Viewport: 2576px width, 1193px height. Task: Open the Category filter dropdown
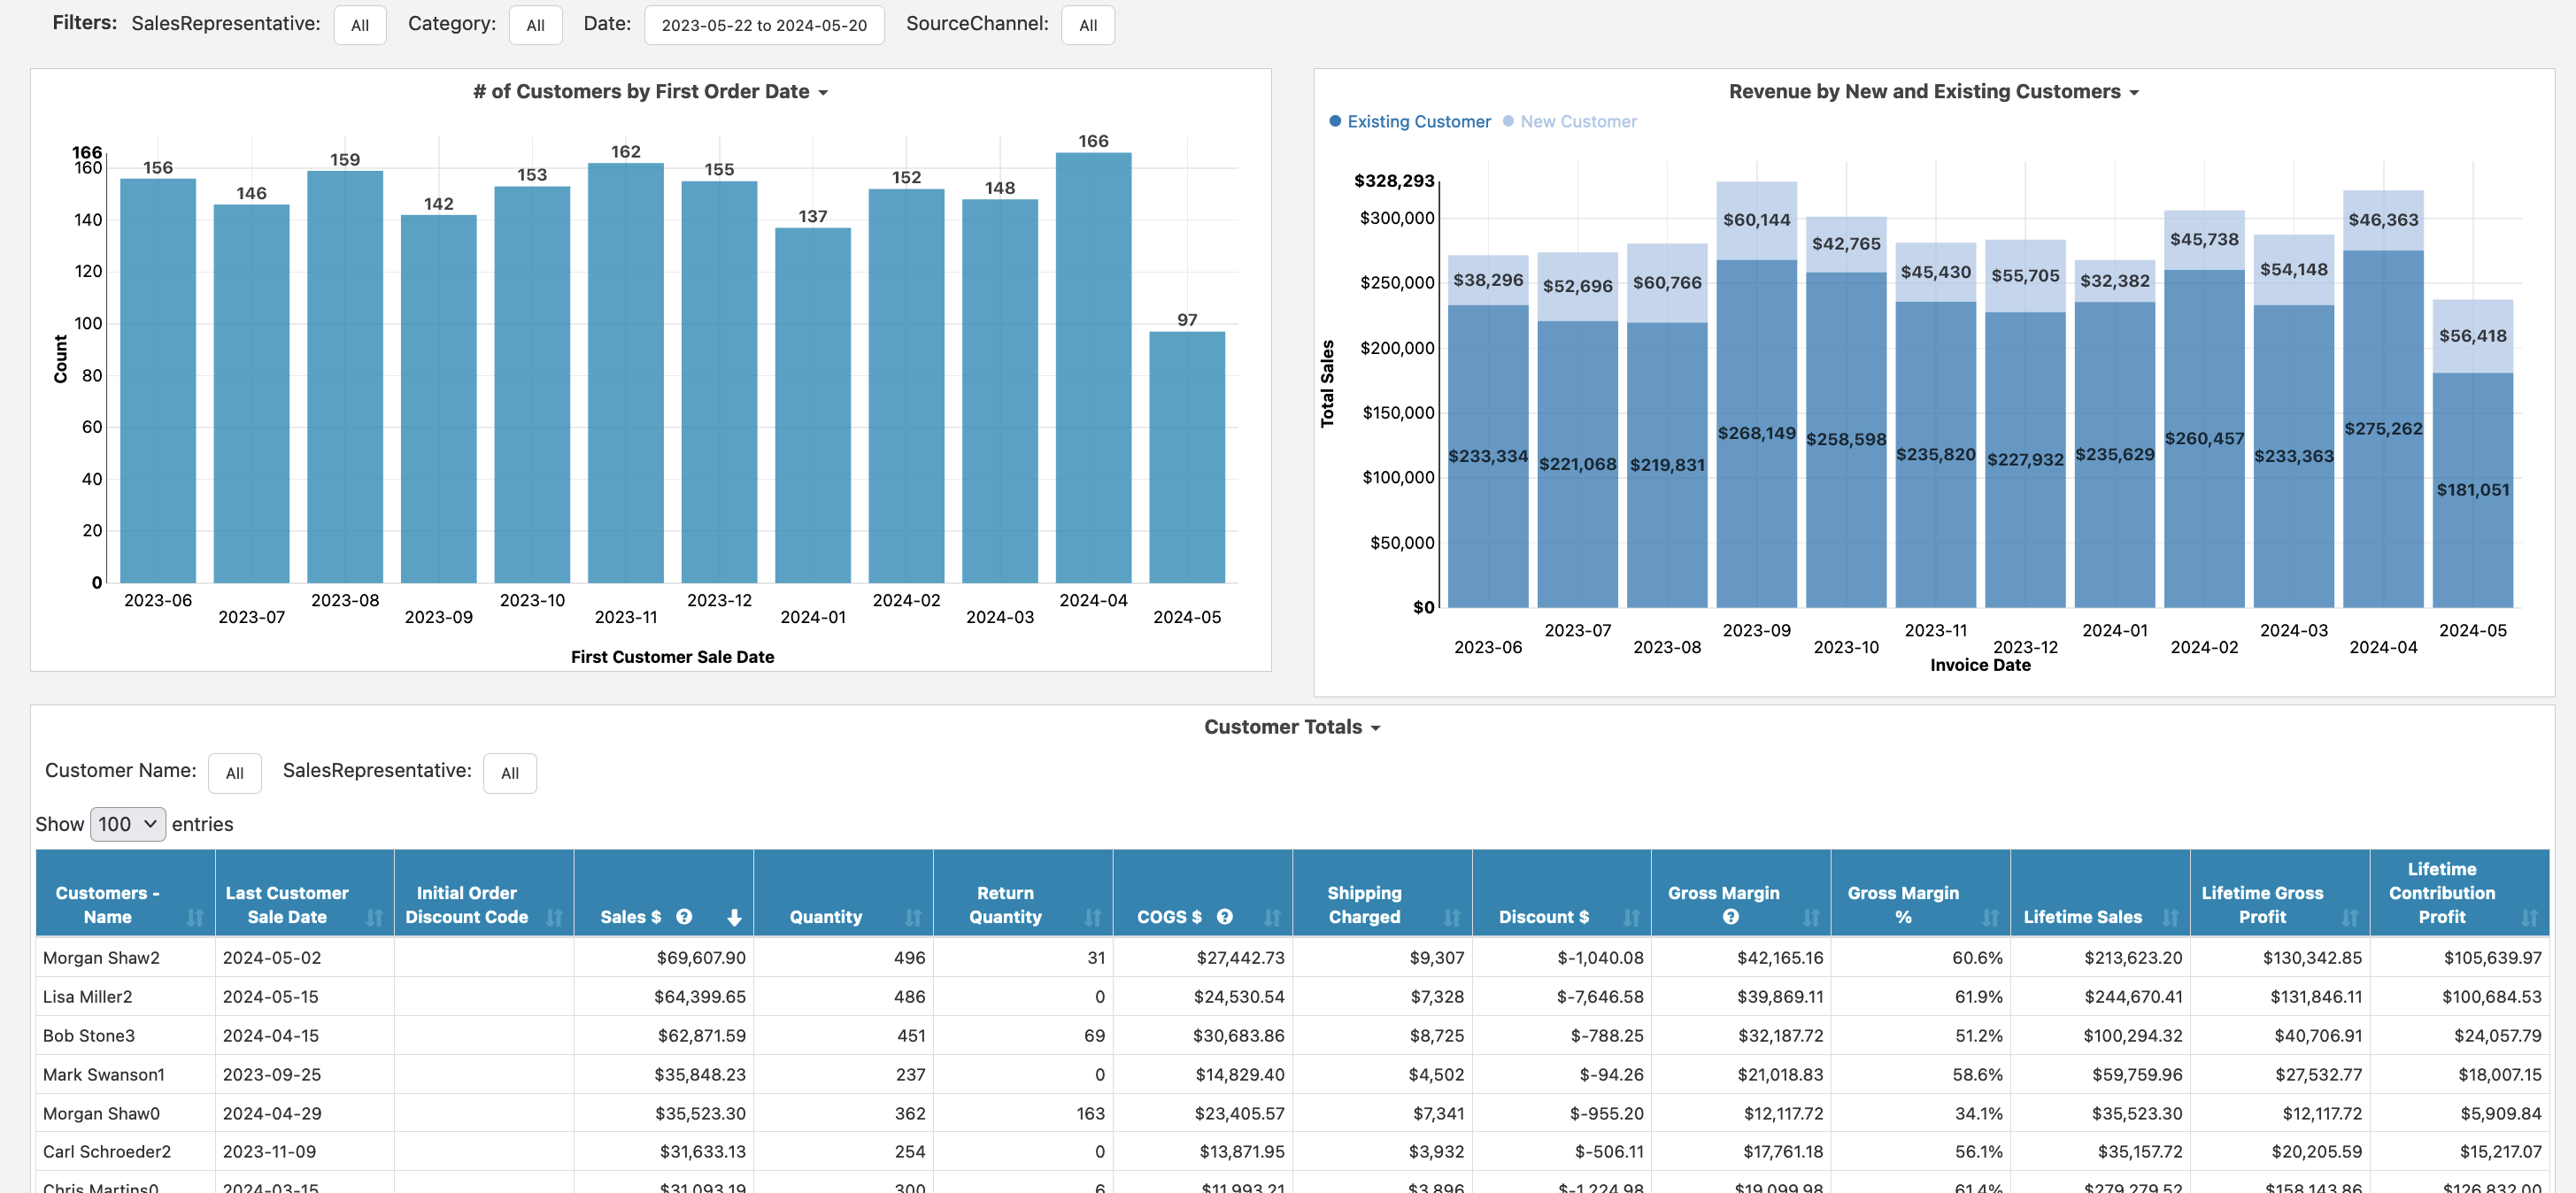tap(534, 25)
